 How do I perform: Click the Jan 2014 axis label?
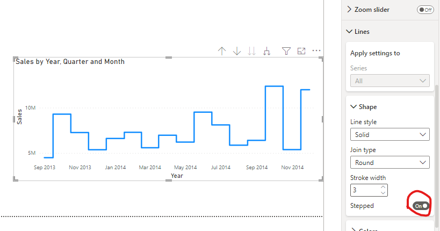pyautogui.click(x=116, y=167)
